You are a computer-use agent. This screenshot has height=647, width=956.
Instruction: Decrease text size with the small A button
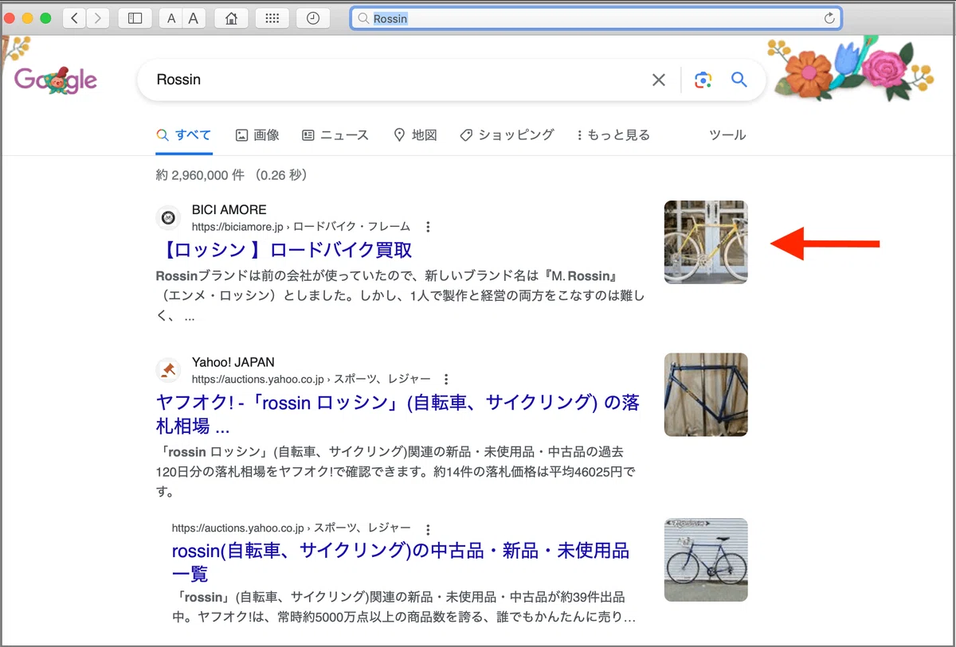pyautogui.click(x=170, y=18)
